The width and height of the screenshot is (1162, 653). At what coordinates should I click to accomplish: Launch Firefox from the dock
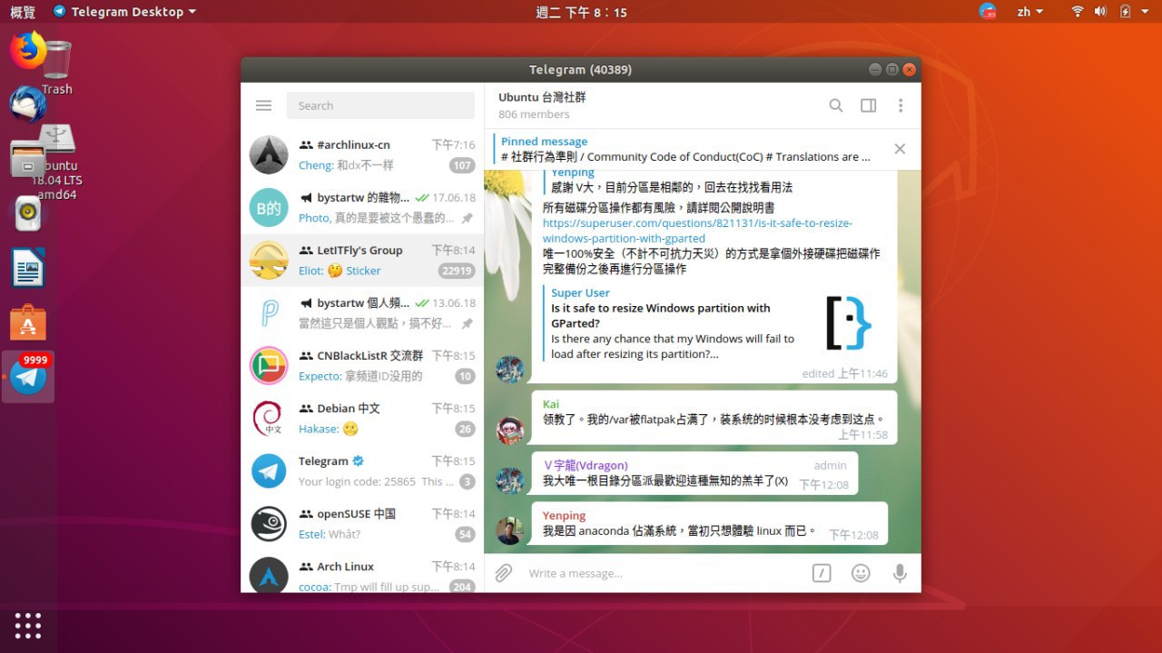pyautogui.click(x=28, y=50)
